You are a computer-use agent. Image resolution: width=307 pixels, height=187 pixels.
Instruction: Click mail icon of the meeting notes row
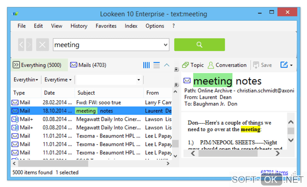tap(15, 111)
